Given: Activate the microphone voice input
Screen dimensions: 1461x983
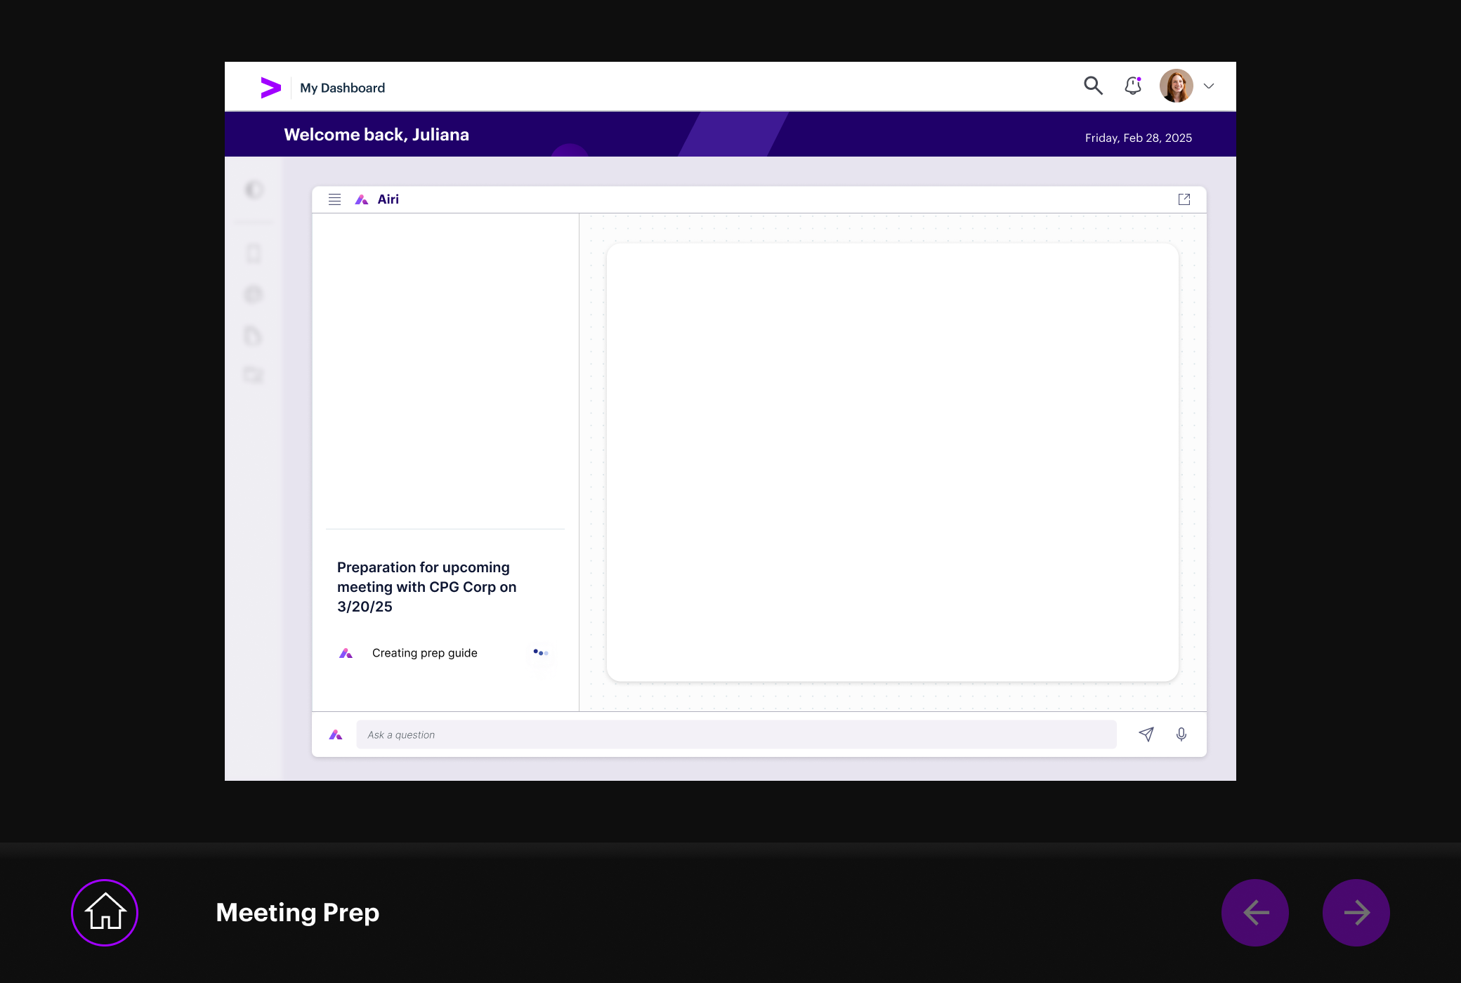Looking at the screenshot, I should (x=1181, y=734).
